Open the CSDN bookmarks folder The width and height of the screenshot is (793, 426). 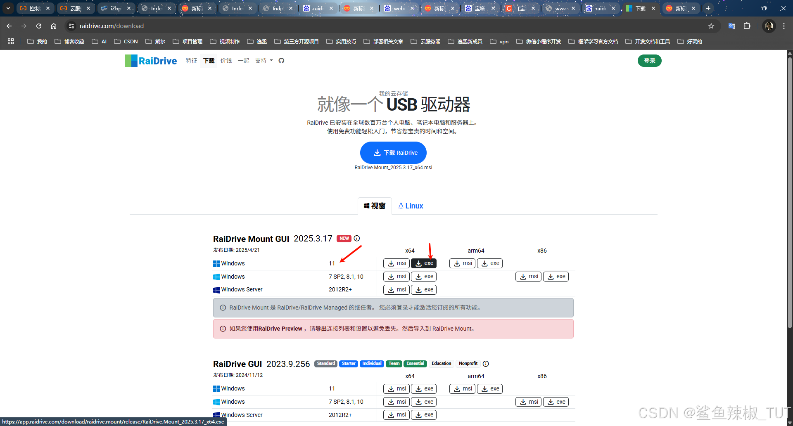[x=126, y=41]
